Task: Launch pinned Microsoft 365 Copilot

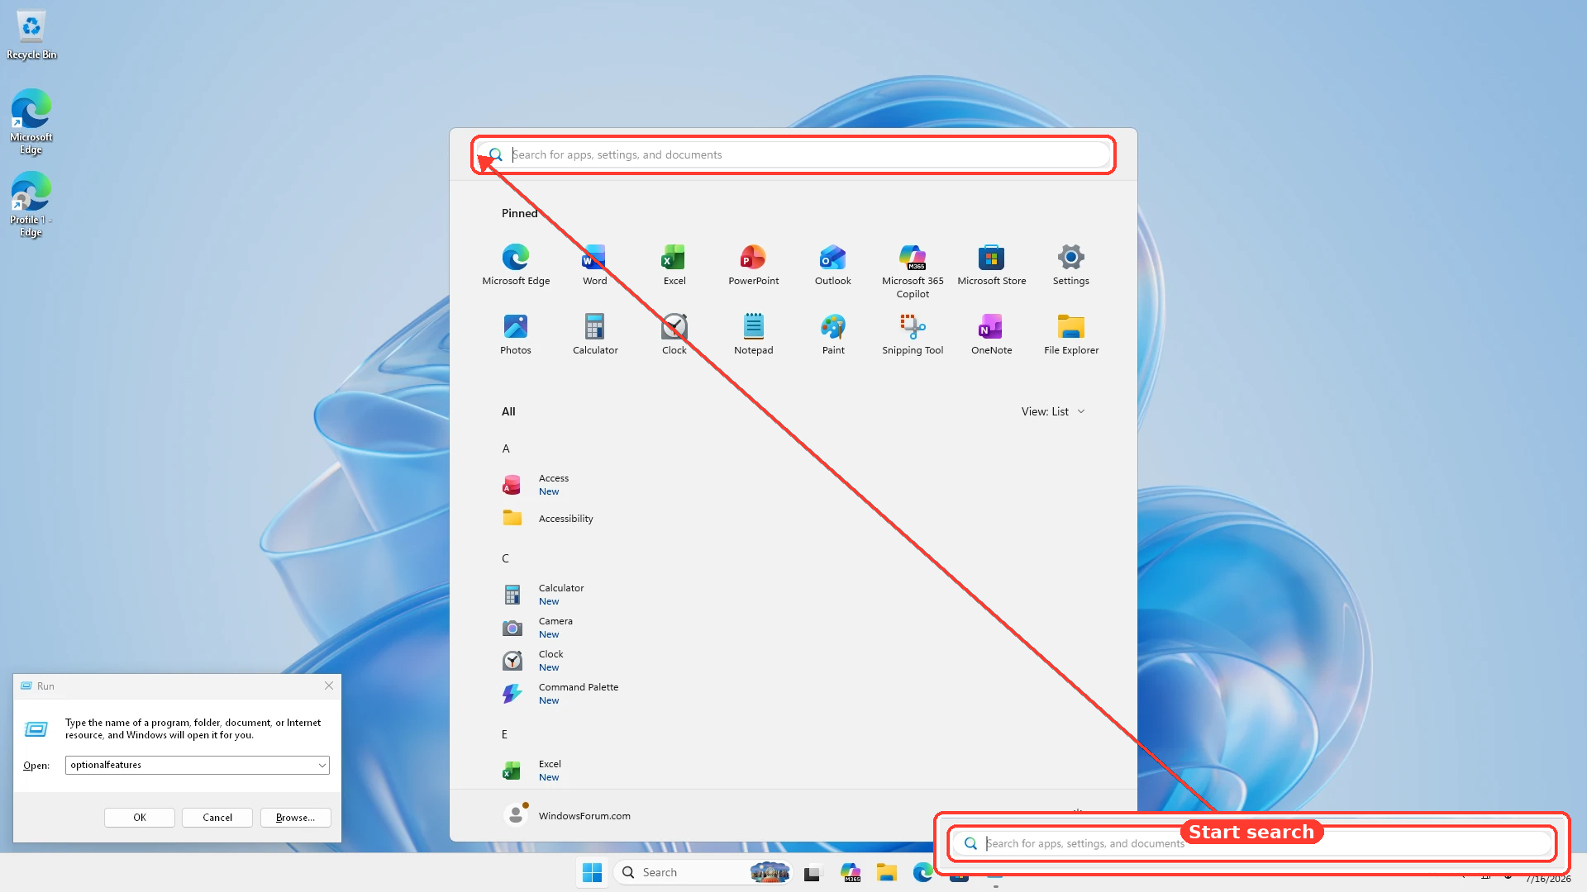Action: tap(913, 272)
